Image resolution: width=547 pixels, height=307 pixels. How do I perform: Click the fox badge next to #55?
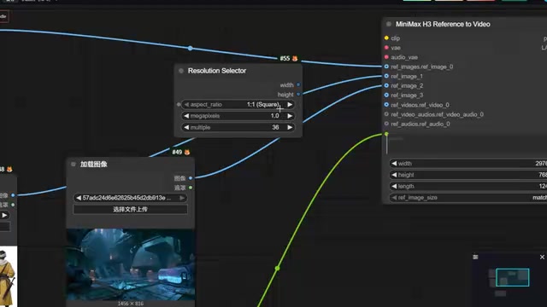[295, 59]
